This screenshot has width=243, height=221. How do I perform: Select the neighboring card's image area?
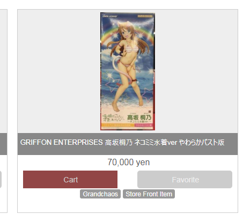3,71
